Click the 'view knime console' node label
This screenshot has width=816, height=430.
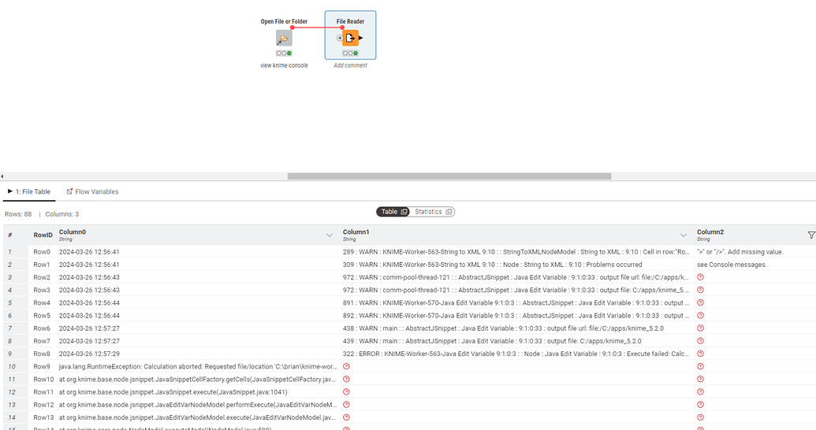[x=284, y=65]
